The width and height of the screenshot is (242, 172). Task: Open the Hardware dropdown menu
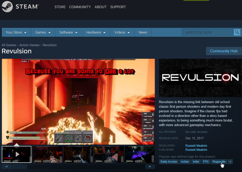pyautogui.click(x=96, y=32)
